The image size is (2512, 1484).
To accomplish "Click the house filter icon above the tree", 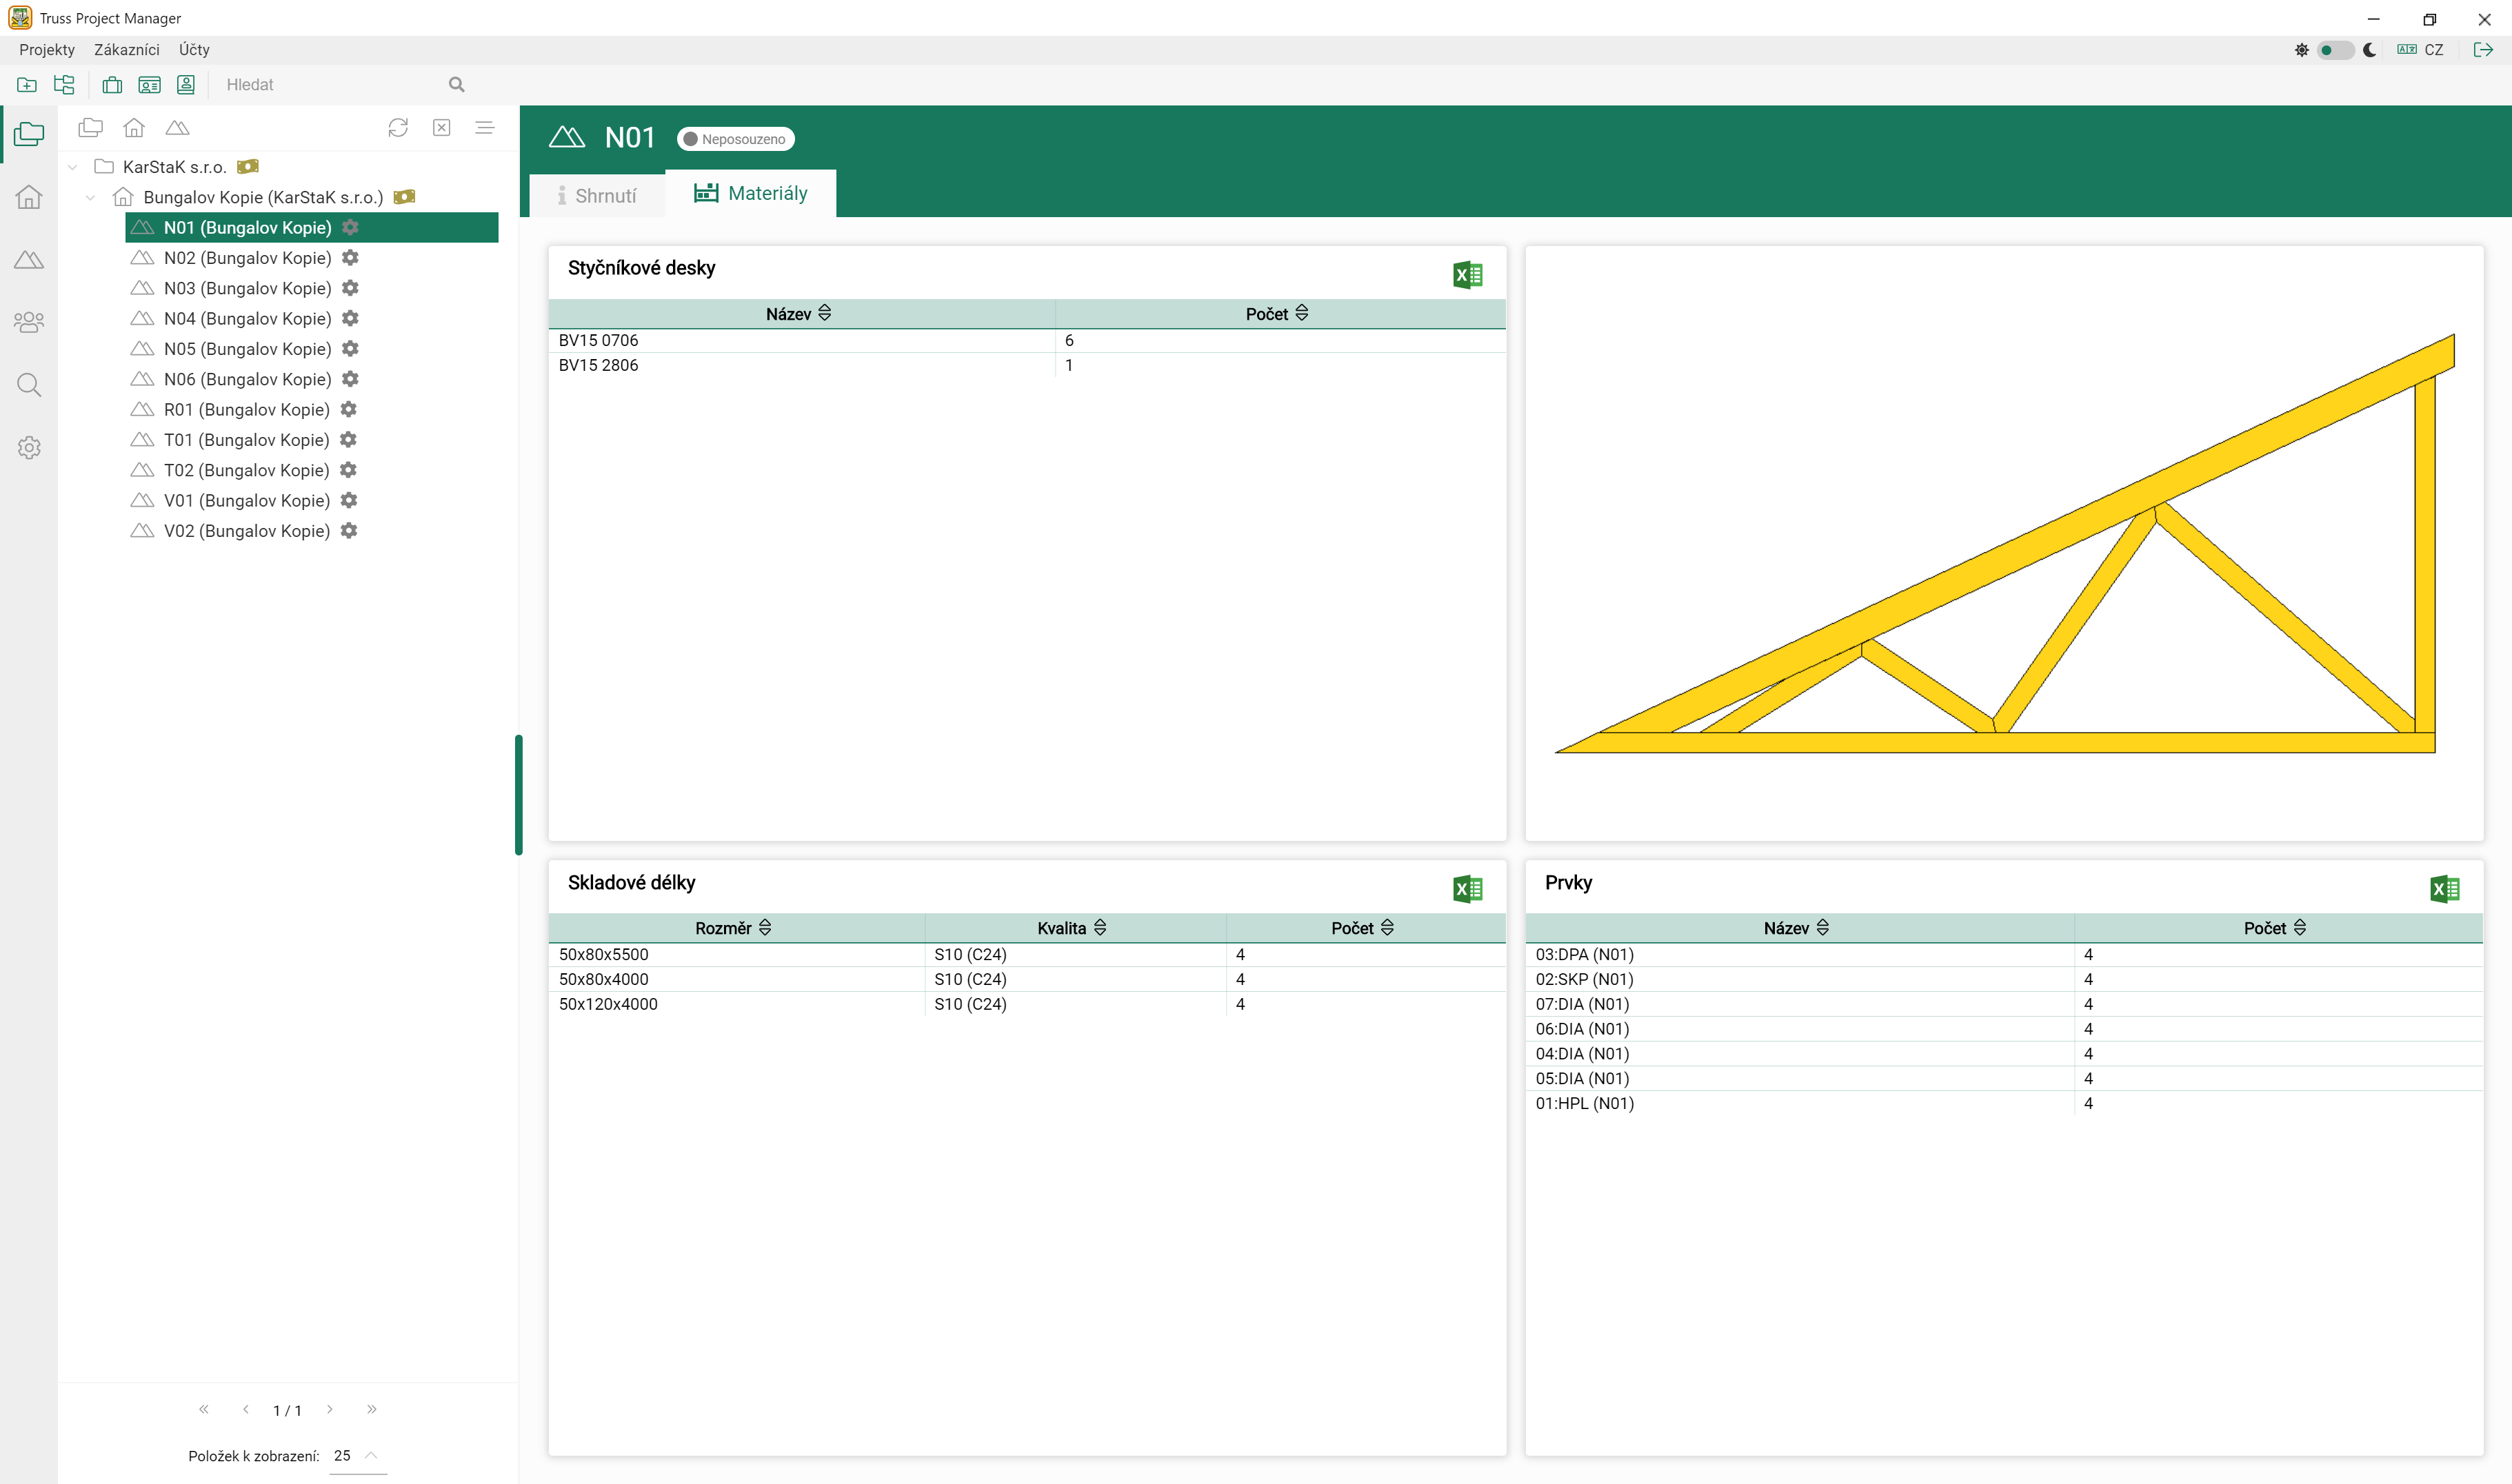I will pyautogui.click(x=134, y=127).
